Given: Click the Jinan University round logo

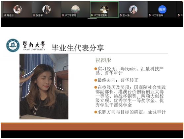Looking at the screenshot, I should [13, 45].
